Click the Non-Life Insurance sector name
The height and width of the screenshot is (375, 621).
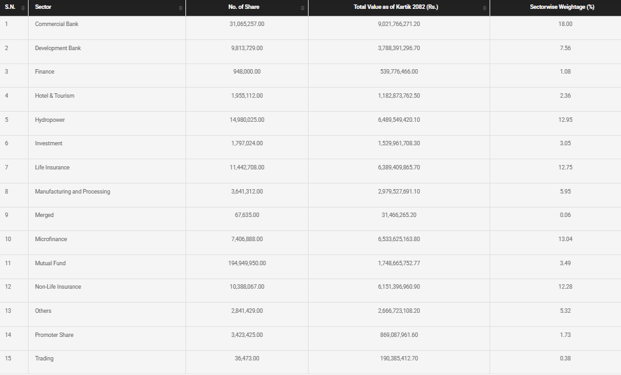click(58, 287)
